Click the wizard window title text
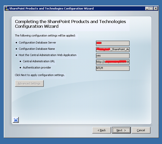The width and height of the screenshot is (162, 144). click(51, 9)
